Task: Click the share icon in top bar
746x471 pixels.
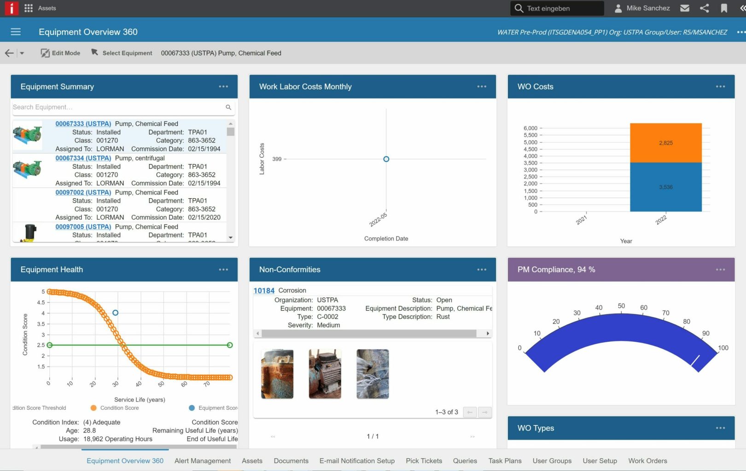Action: tap(704, 8)
